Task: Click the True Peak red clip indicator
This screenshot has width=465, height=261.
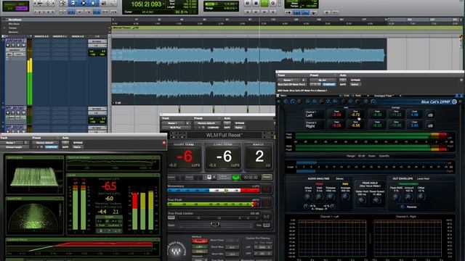Action: pos(267,203)
